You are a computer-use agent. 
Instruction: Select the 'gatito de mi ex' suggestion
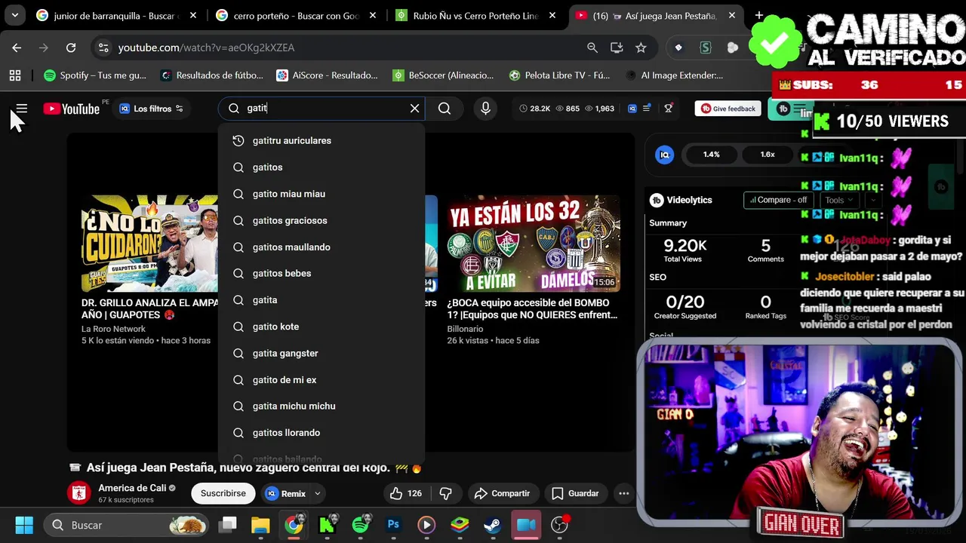(x=321, y=380)
